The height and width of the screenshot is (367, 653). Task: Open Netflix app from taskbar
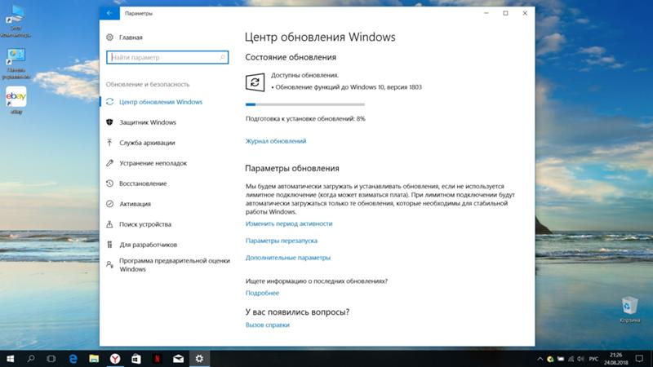158,359
